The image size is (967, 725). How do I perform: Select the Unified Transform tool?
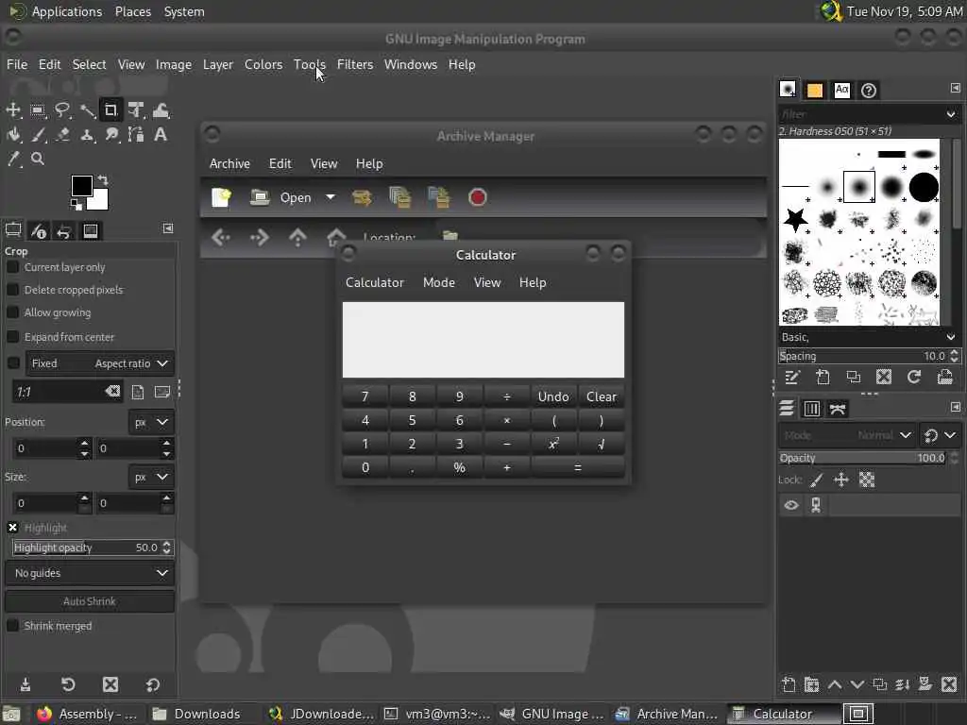(x=136, y=110)
